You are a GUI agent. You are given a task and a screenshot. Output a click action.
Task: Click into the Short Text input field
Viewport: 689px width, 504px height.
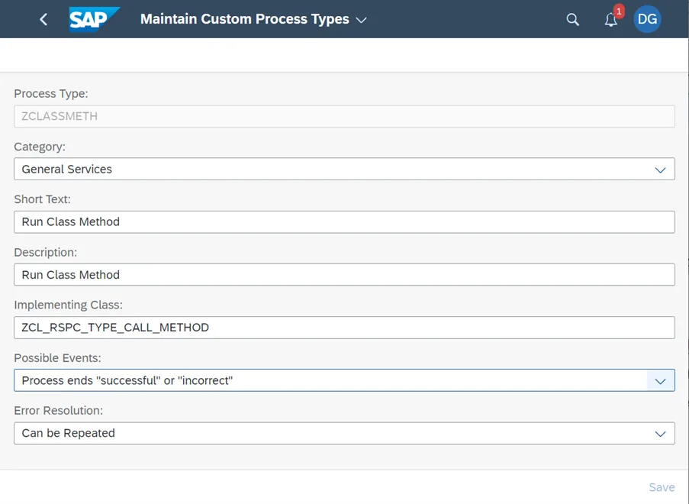tap(343, 222)
